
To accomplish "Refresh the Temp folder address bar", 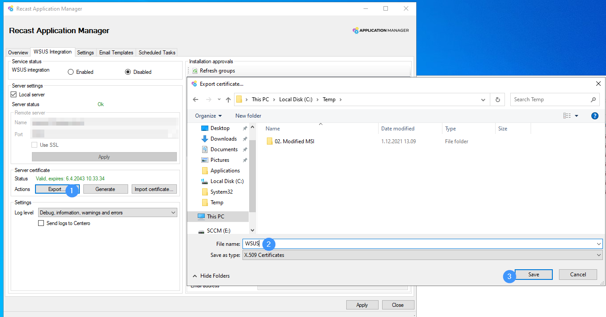I will (x=498, y=99).
